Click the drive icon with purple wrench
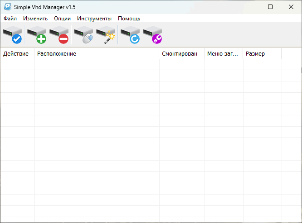This screenshot has height=223, width=302. pos(153,35)
